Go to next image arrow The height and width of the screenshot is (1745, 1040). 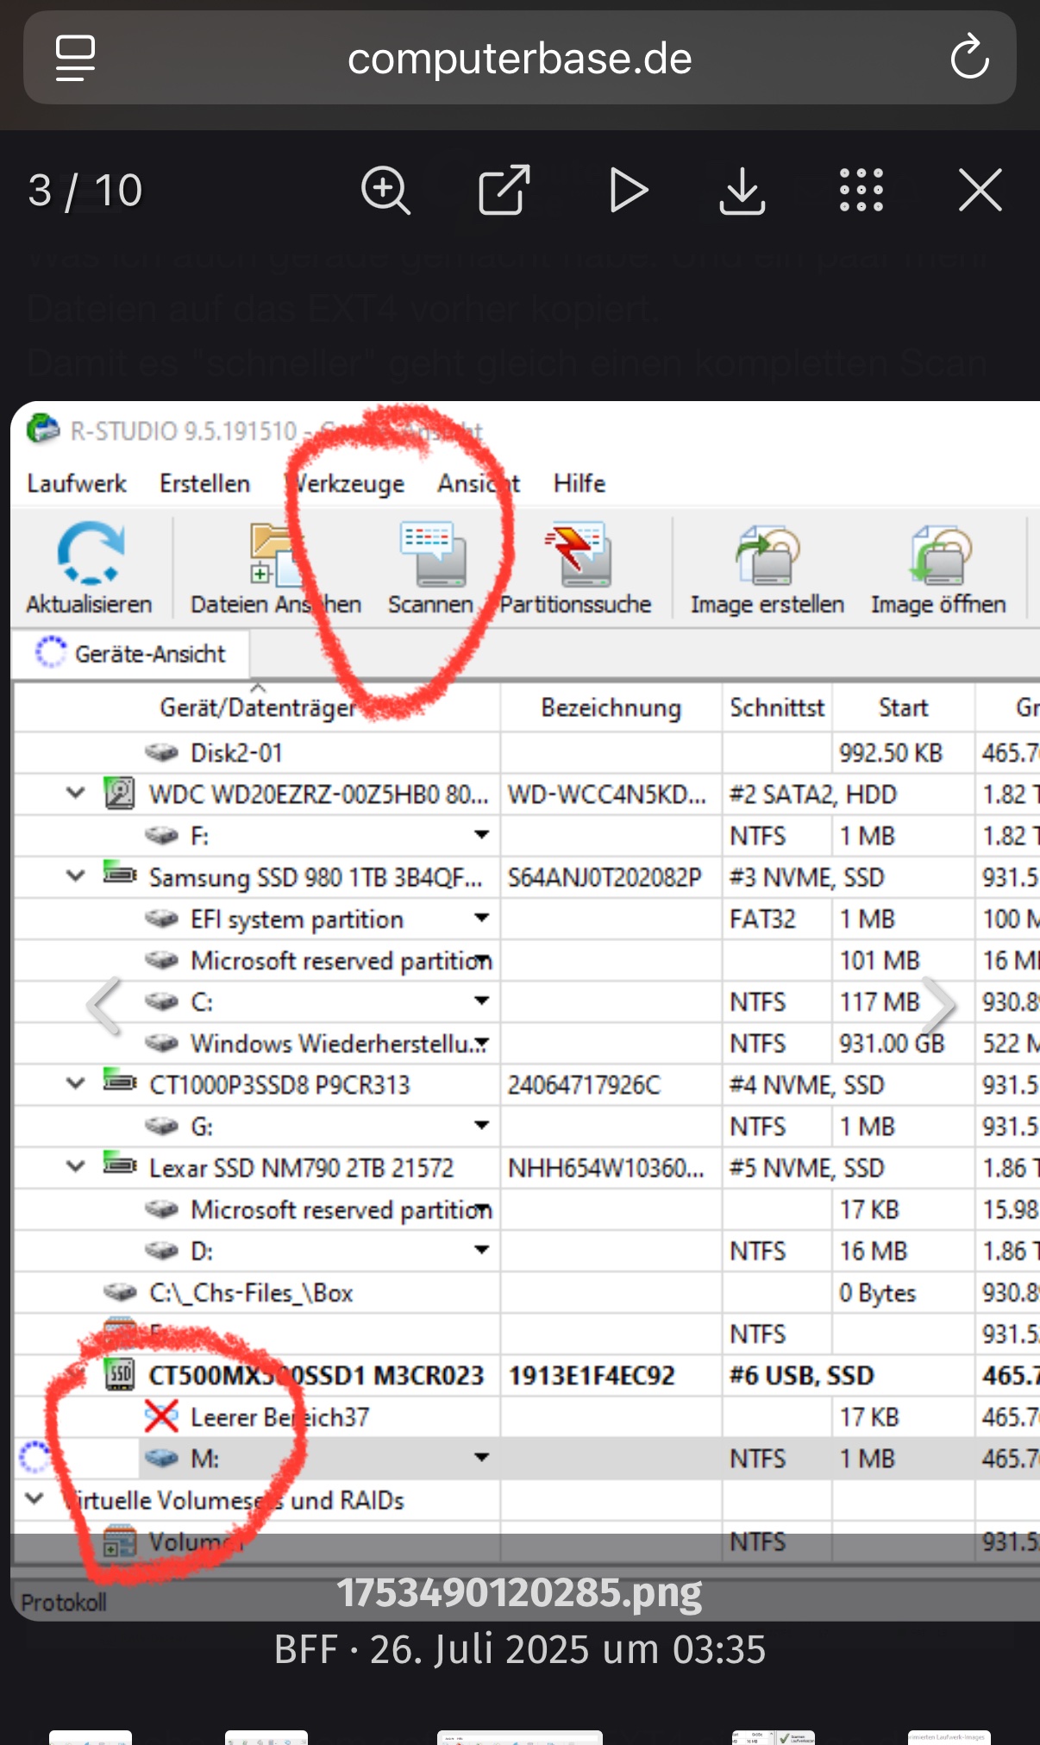pos(938,1006)
